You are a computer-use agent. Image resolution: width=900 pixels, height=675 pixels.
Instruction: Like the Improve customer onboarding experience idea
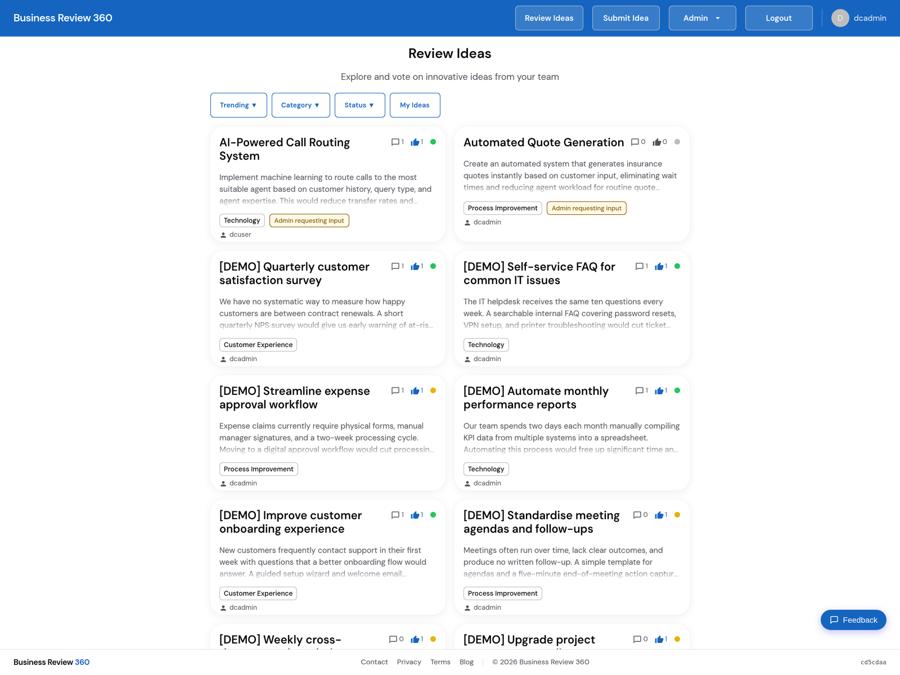pos(415,515)
